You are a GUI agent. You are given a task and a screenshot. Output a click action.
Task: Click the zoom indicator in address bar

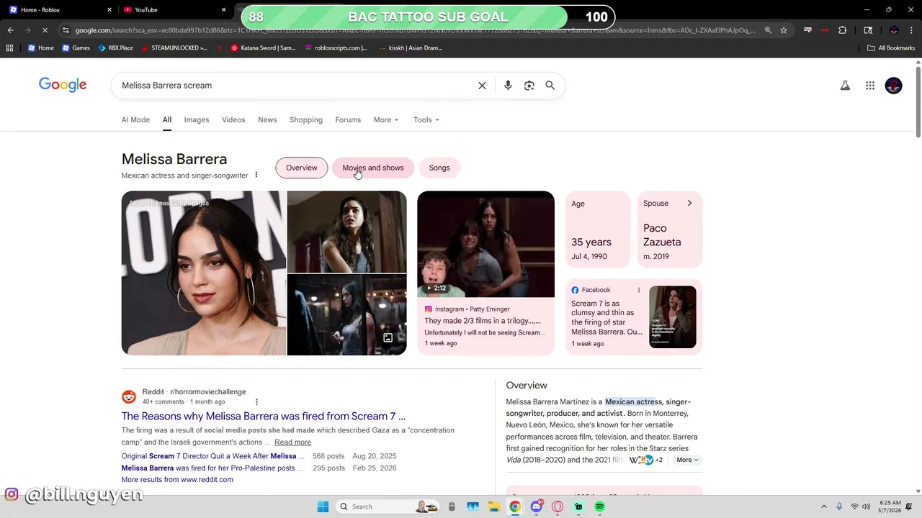pyautogui.click(x=768, y=30)
